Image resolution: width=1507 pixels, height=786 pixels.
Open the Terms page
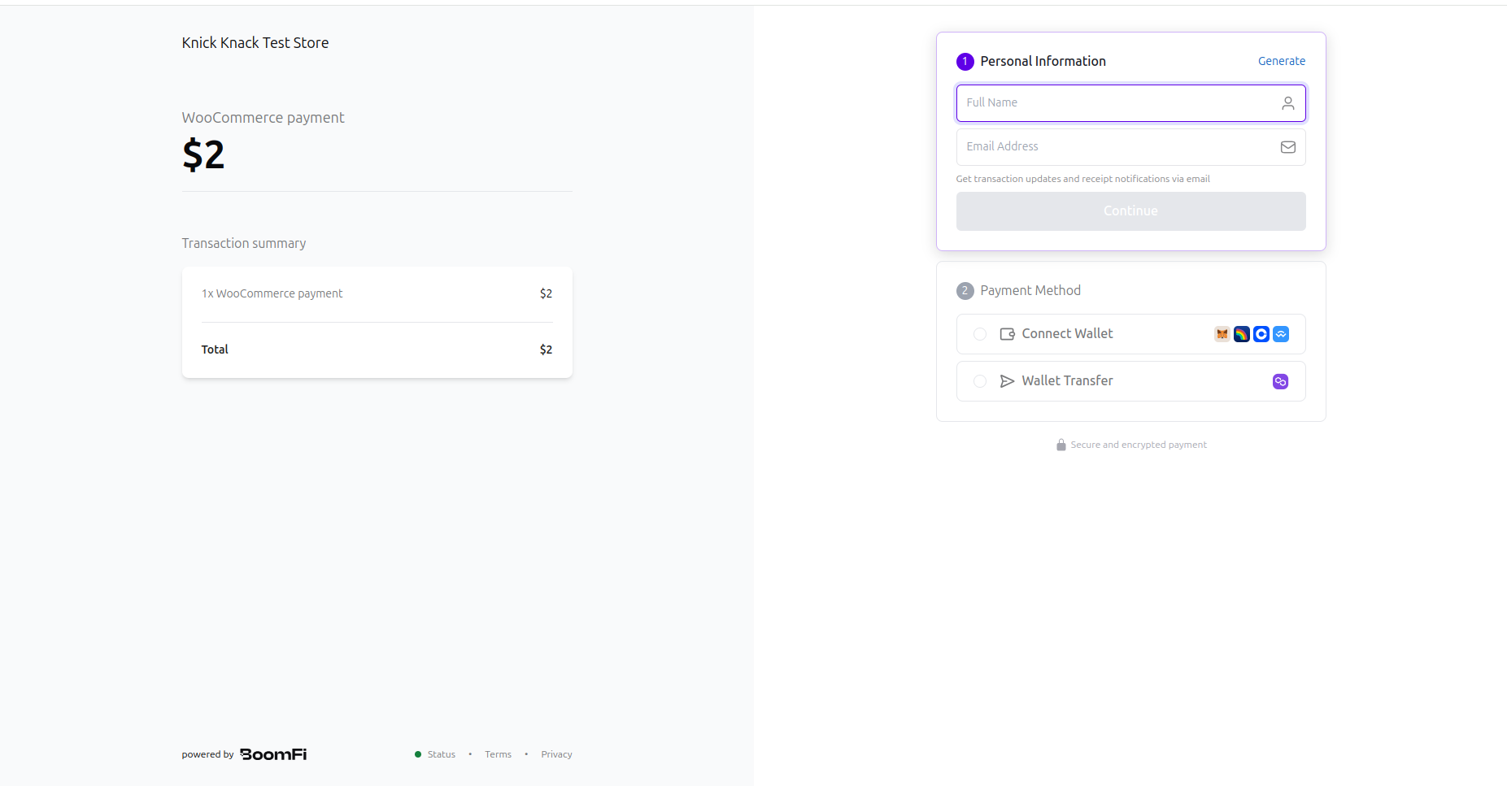(x=498, y=753)
